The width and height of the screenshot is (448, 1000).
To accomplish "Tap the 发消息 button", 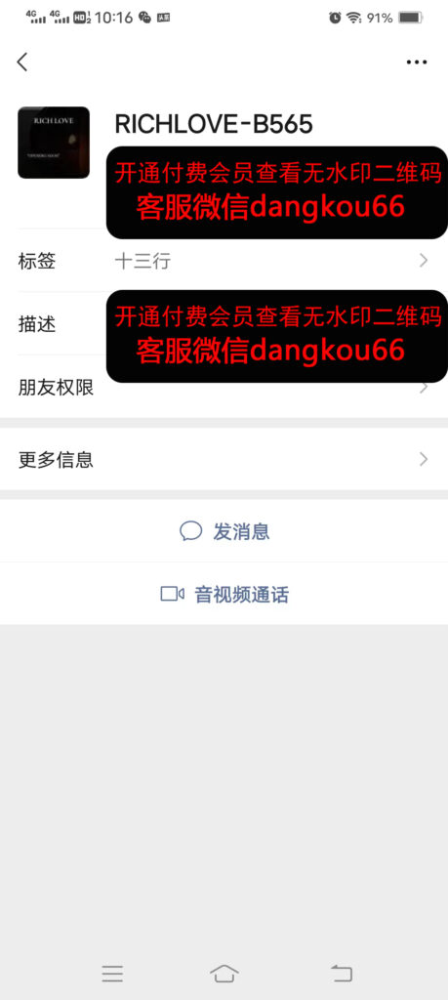I will tap(224, 531).
